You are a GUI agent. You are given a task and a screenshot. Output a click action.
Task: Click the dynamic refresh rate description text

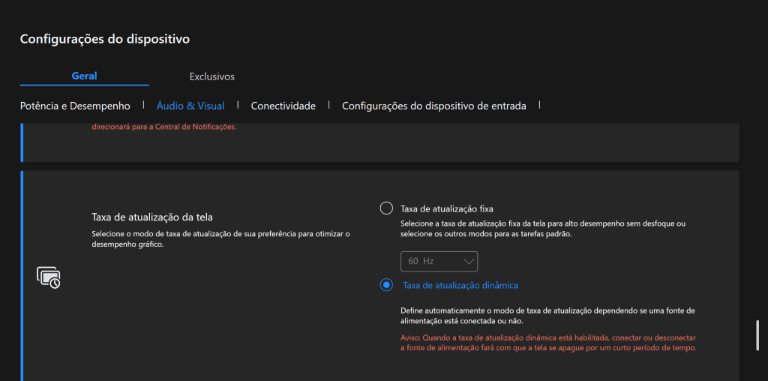tap(547, 315)
